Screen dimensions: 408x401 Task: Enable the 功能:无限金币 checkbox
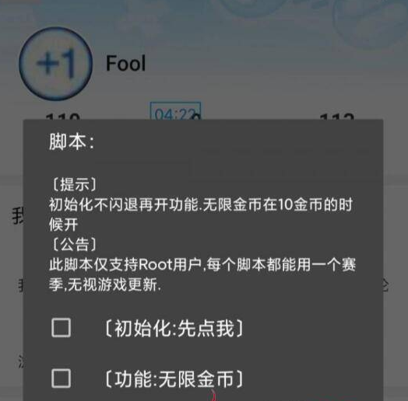(62, 378)
